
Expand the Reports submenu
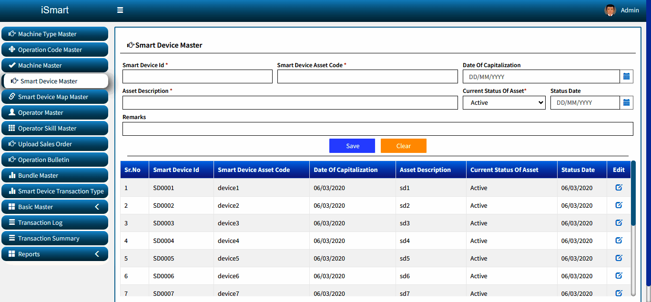(x=55, y=254)
